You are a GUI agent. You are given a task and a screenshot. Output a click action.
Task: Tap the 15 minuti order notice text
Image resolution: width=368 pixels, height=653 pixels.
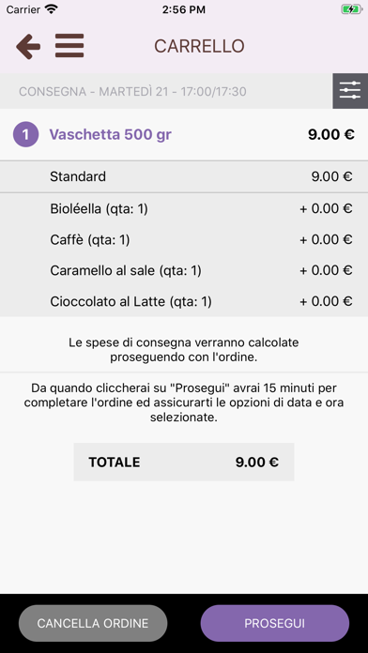(x=184, y=402)
